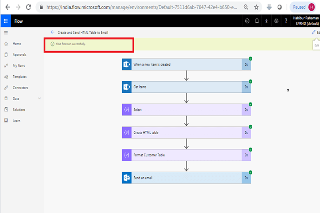Expand the 'When a new item is created' step
The height and width of the screenshot is (213, 320).
coord(186,65)
